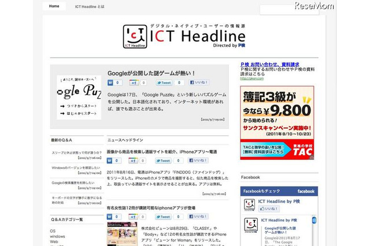Image resolution: width=370 pixels, height=246 pixels.
Task: Open ICT Headline by P検 Facebook page title
Action: point(279,202)
